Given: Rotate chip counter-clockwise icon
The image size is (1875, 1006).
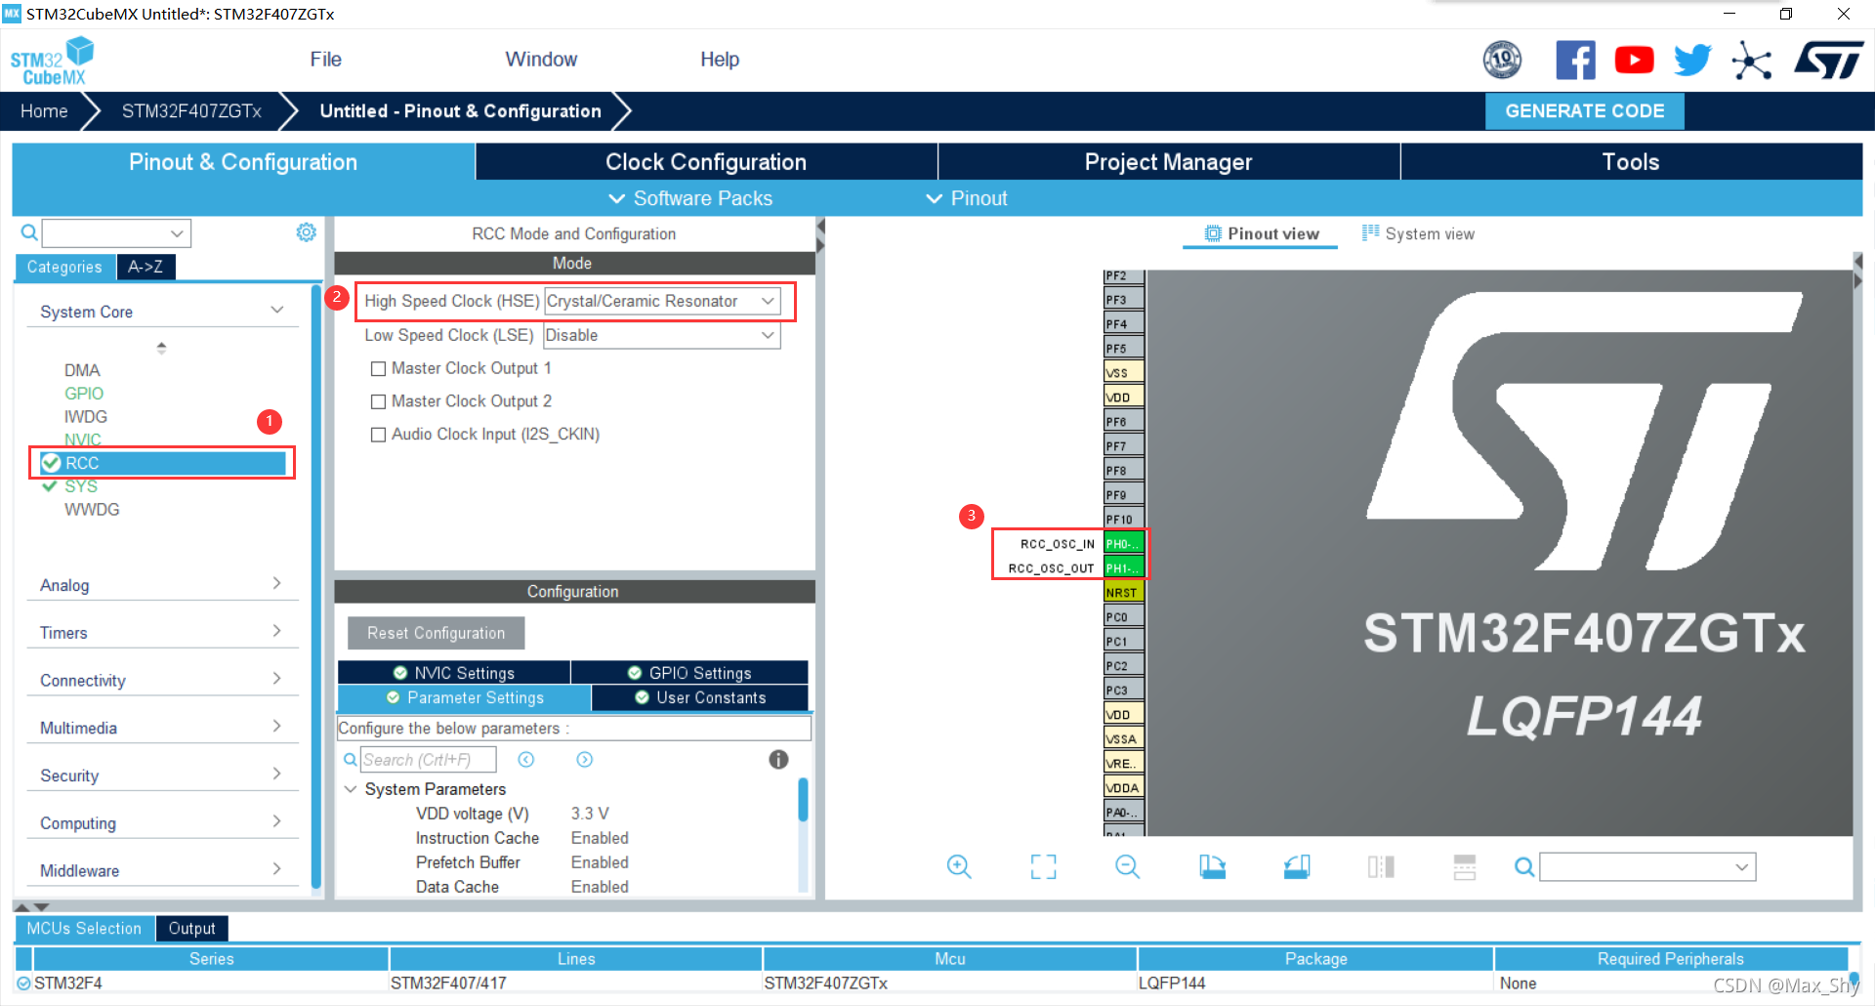Looking at the screenshot, I should (1297, 866).
